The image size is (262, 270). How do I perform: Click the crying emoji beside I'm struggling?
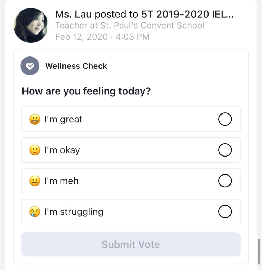[35, 212]
